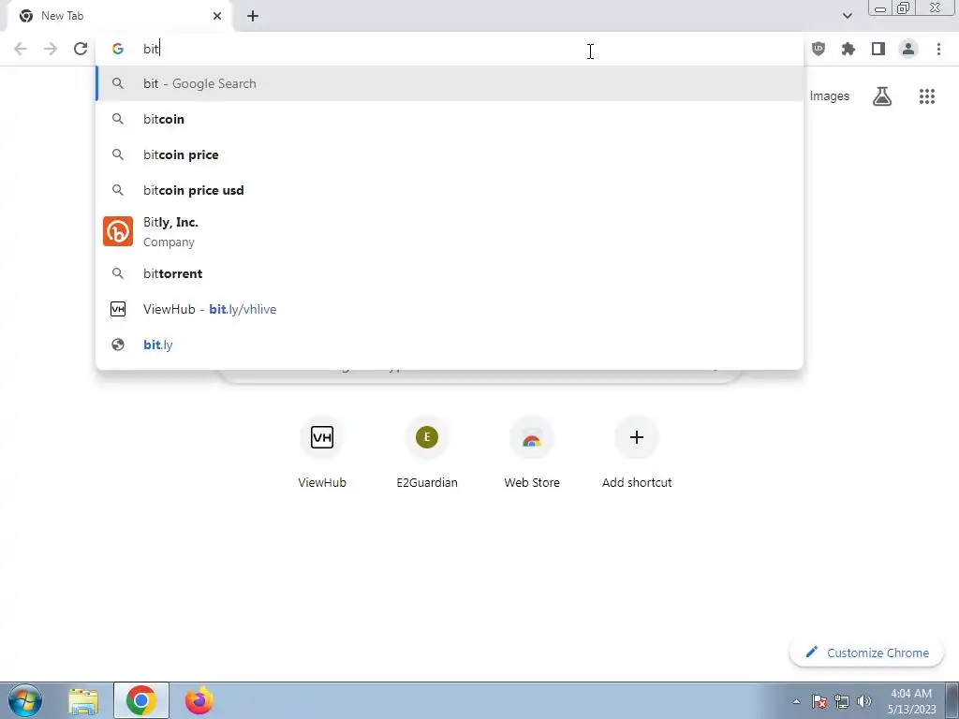The image size is (959, 719).
Task: Open the ViewHub shortcut tile
Action: coord(322,453)
